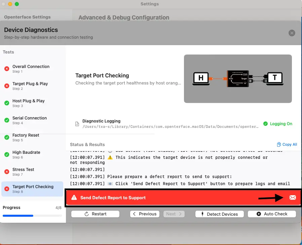Select the Serial Connection test step
The image size is (302, 245).
[x=30, y=120]
